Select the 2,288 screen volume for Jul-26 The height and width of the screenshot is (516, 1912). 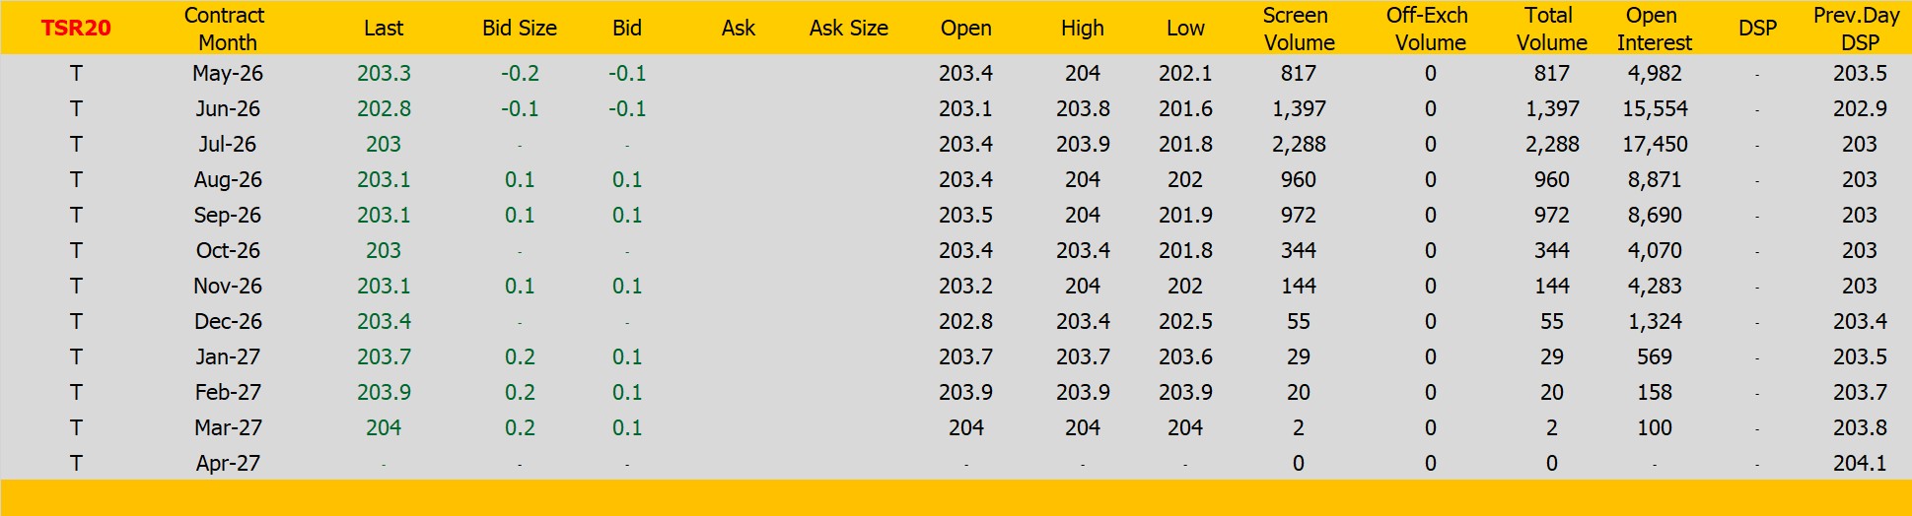coord(1298,145)
